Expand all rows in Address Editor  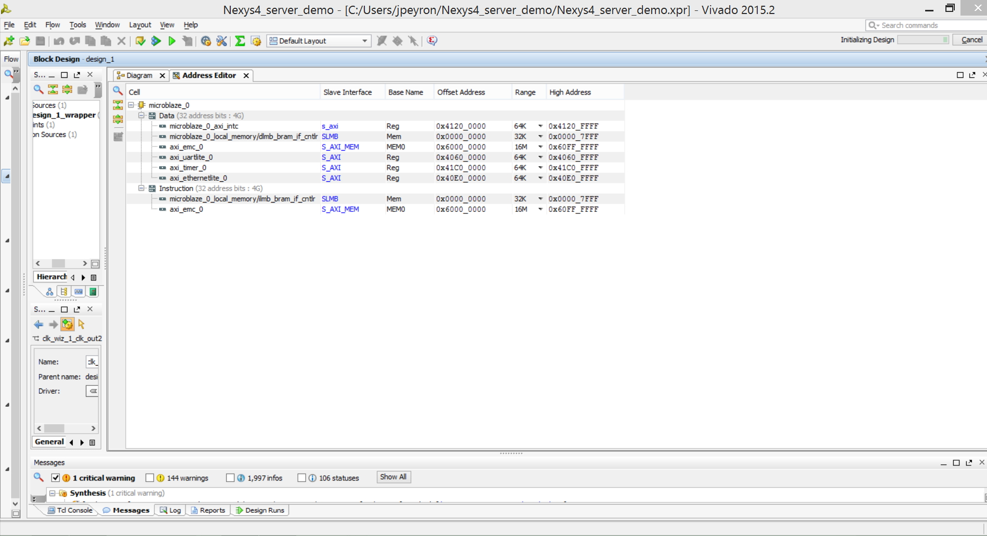pos(118,119)
